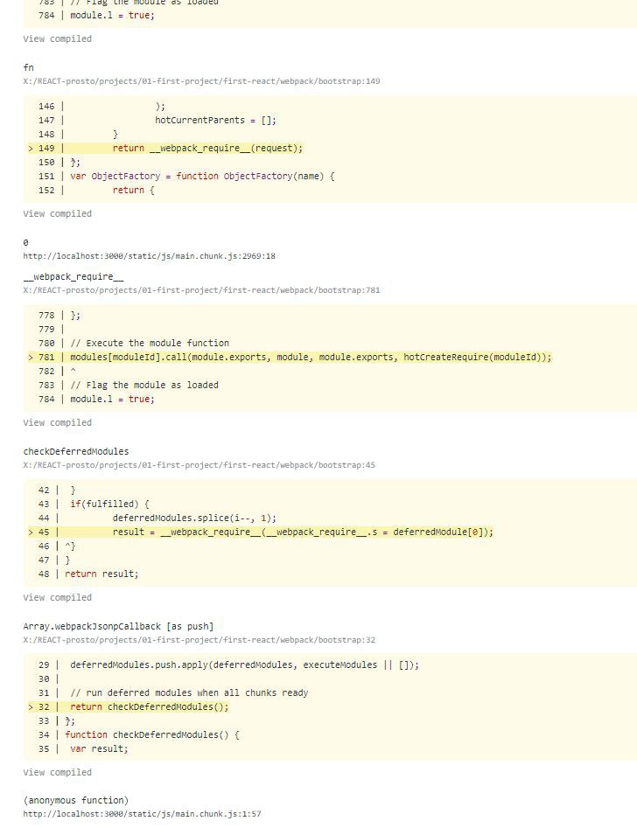Click the main.chunk.js:2969:18 URL
This screenshot has width=637, height=828.
(x=149, y=256)
